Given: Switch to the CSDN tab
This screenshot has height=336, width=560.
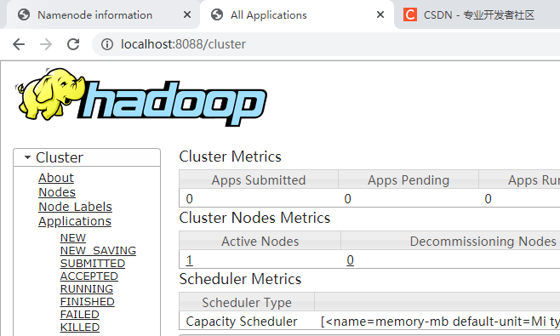Looking at the screenshot, I should pos(478,14).
